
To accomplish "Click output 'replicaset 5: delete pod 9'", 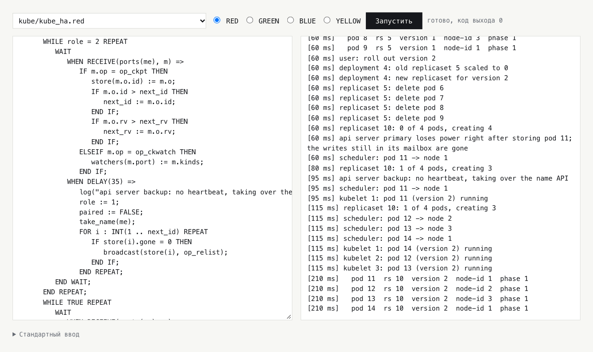I will [375, 118].
